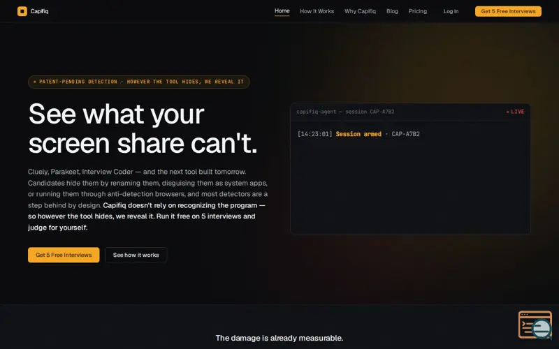The width and height of the screenshot is (559, 349).
Task: Click 'The damage is already measurable.' heading
Action: point(279,338)
